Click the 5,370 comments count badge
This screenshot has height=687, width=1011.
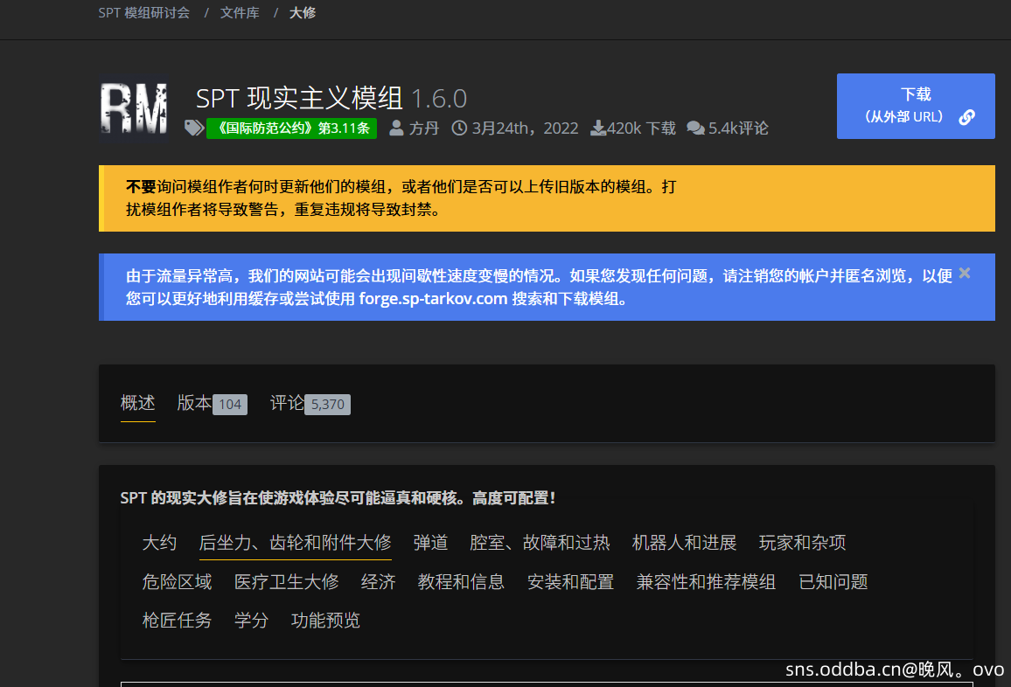[x=328, y=405]
